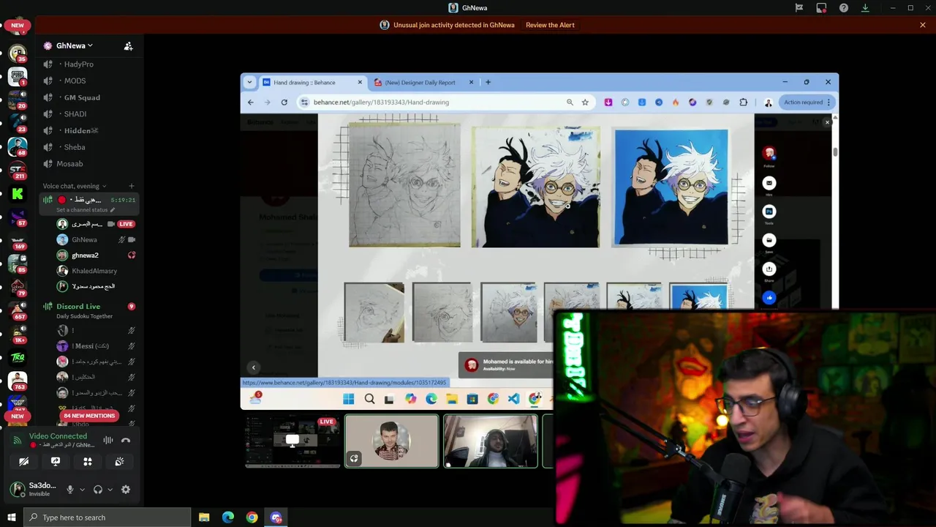This screenshot has width=936, height=527.
Task: Bookmark page with star icon
Action: point(585,102)
